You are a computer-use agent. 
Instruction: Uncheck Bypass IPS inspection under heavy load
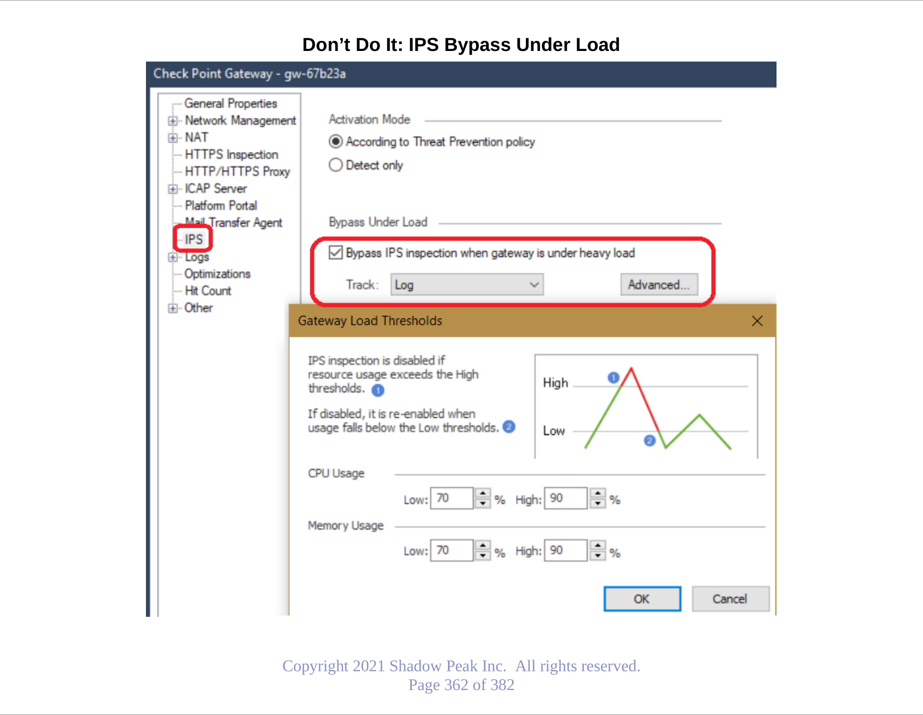[x=335, y=253]
